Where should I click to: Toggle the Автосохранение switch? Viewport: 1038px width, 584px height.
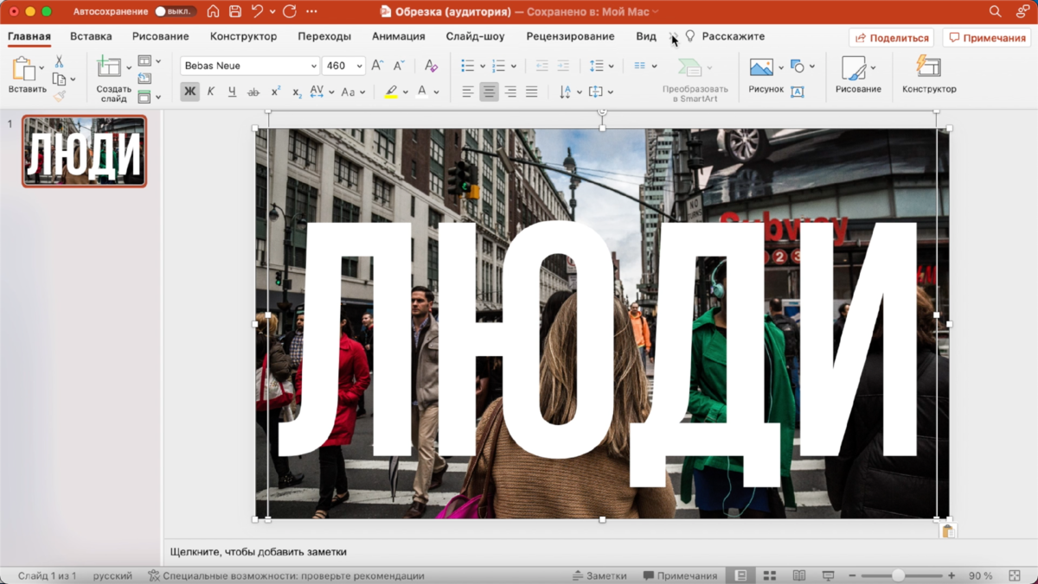(x=174, y=12)
